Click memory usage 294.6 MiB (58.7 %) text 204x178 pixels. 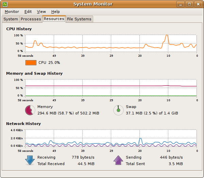68,113
